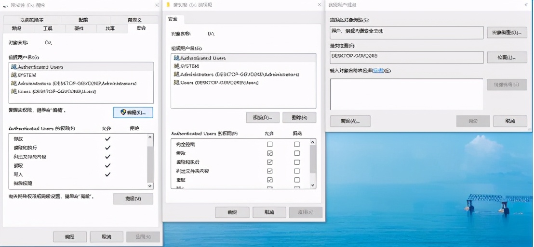
Task: Toggle Allow checkbox for Read (读取) row
Action: coord(270,180)
